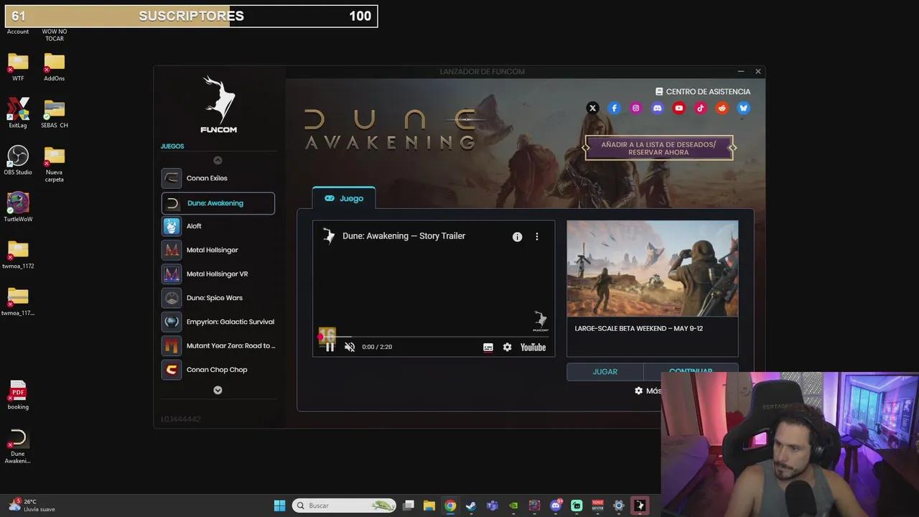The width and height of the screenshot is (919, 517).
Task: Open the YouTube social link icon
Action: point(678,108)
